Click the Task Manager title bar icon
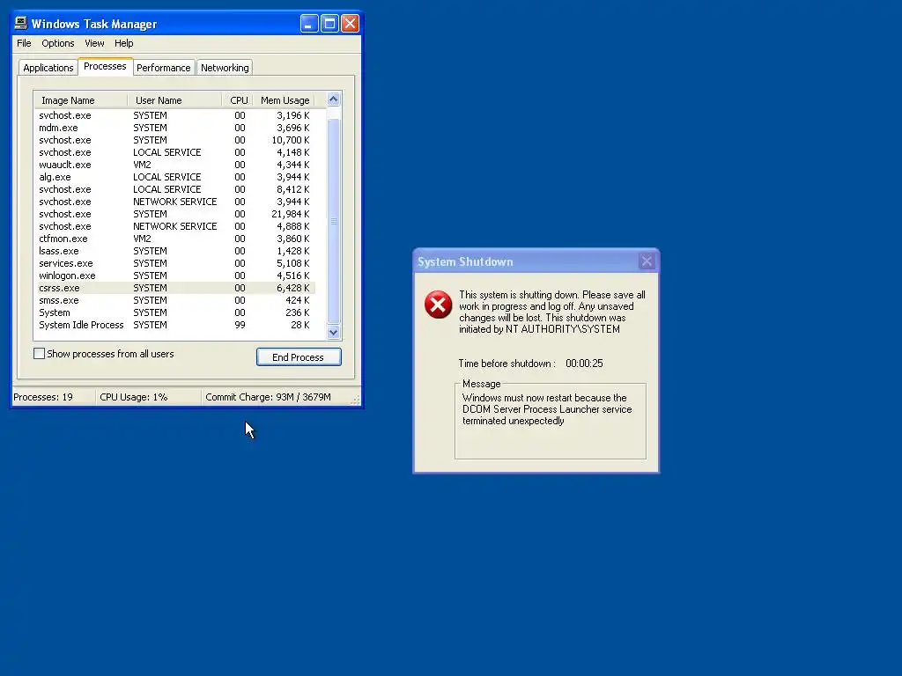The width and height of the screenshot is (902, 676). click(21, 23)
